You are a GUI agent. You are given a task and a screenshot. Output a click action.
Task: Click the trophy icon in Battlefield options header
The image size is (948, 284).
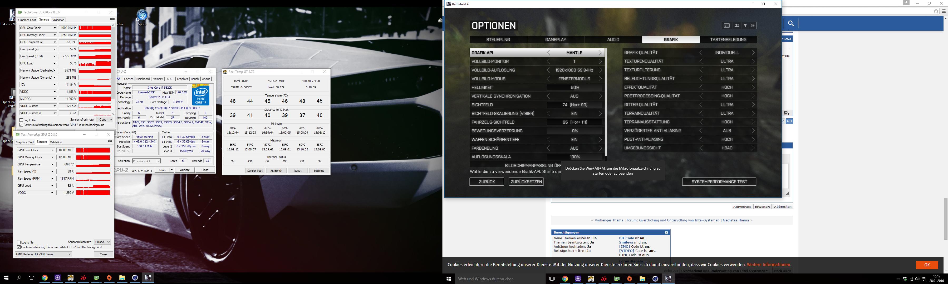(x=745, y=26)
